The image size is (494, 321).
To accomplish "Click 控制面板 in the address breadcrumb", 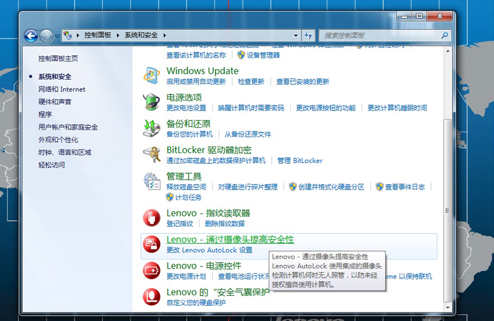I will pos(97,35).
